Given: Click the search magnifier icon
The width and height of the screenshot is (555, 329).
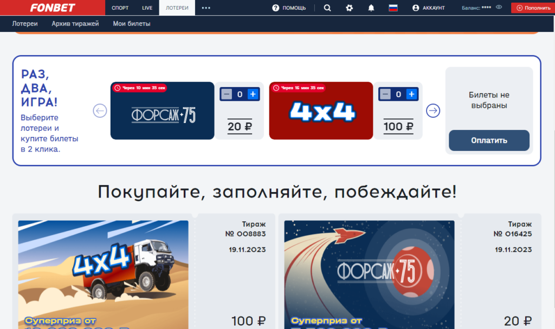Looking at the screenshot, I should (327, 8).
